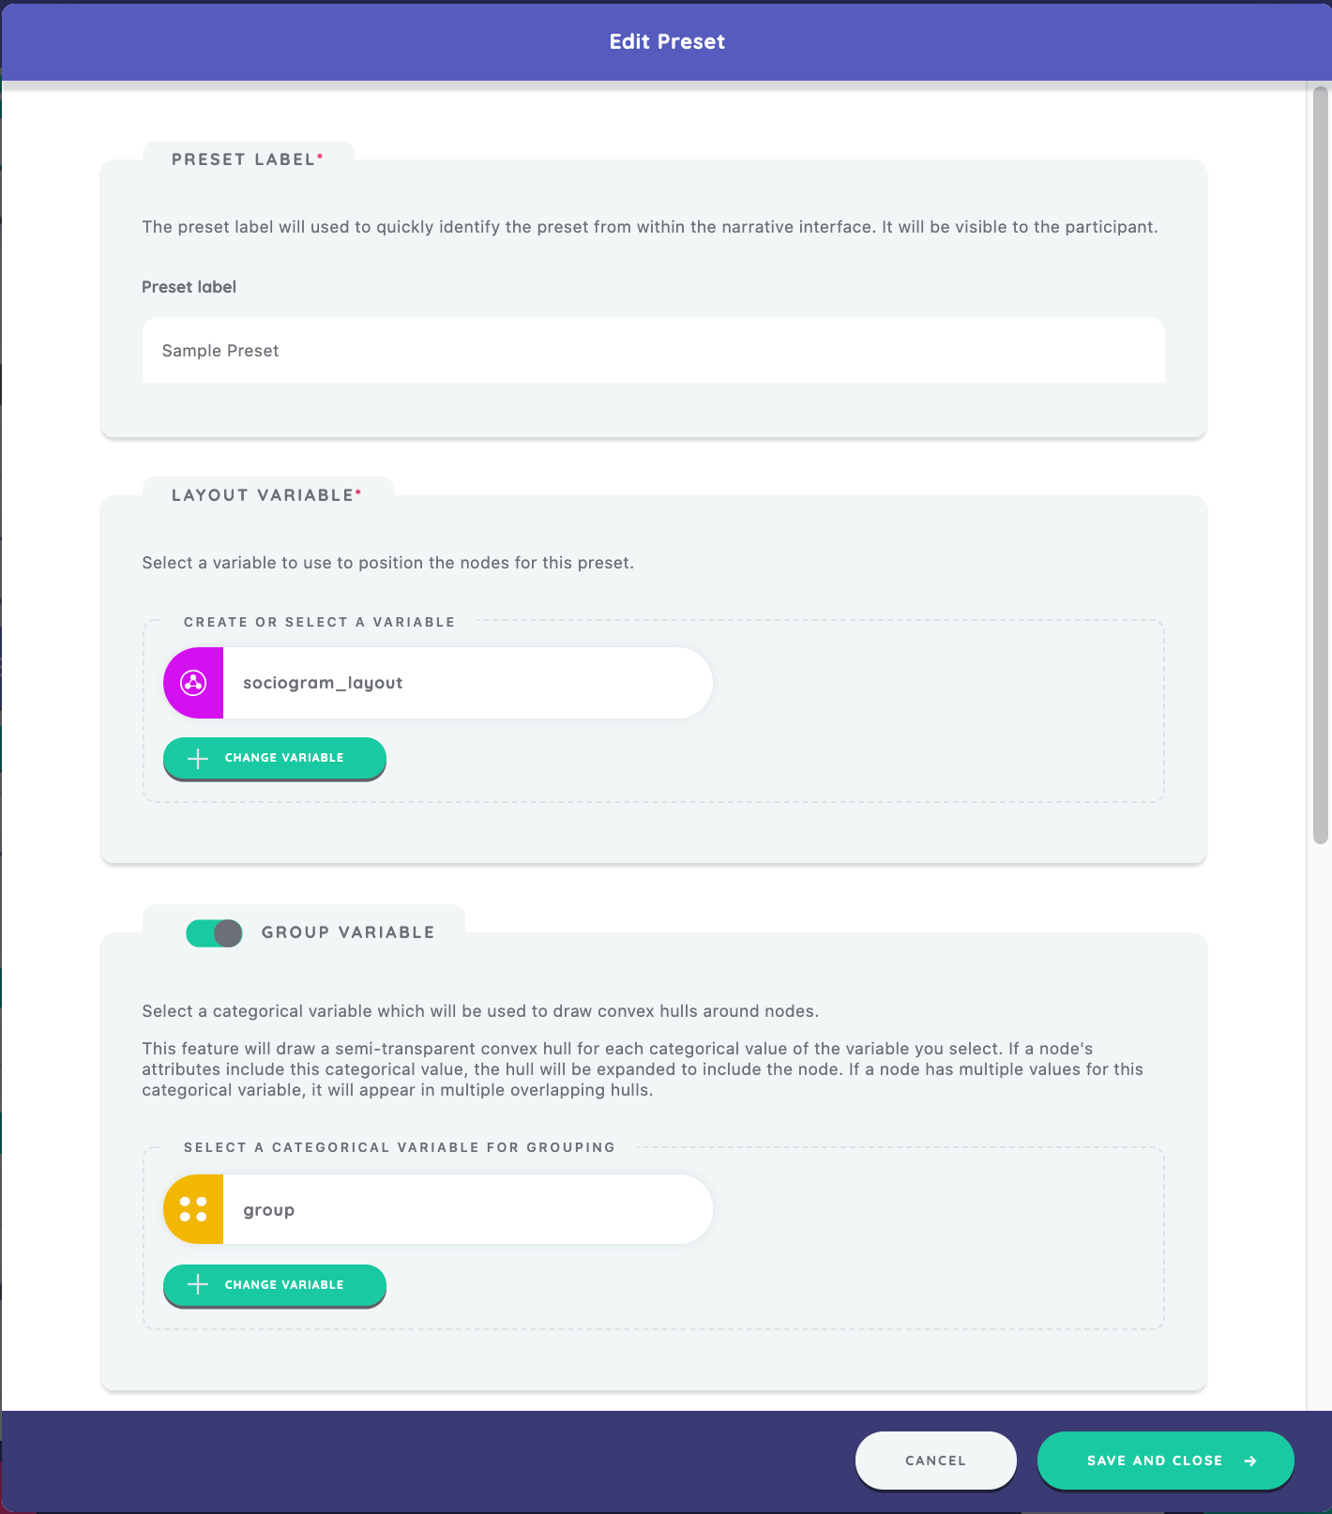Click the plus icon under the group variable
This screenshot has height=1514, width=1332.
[x=198, y=1285]
